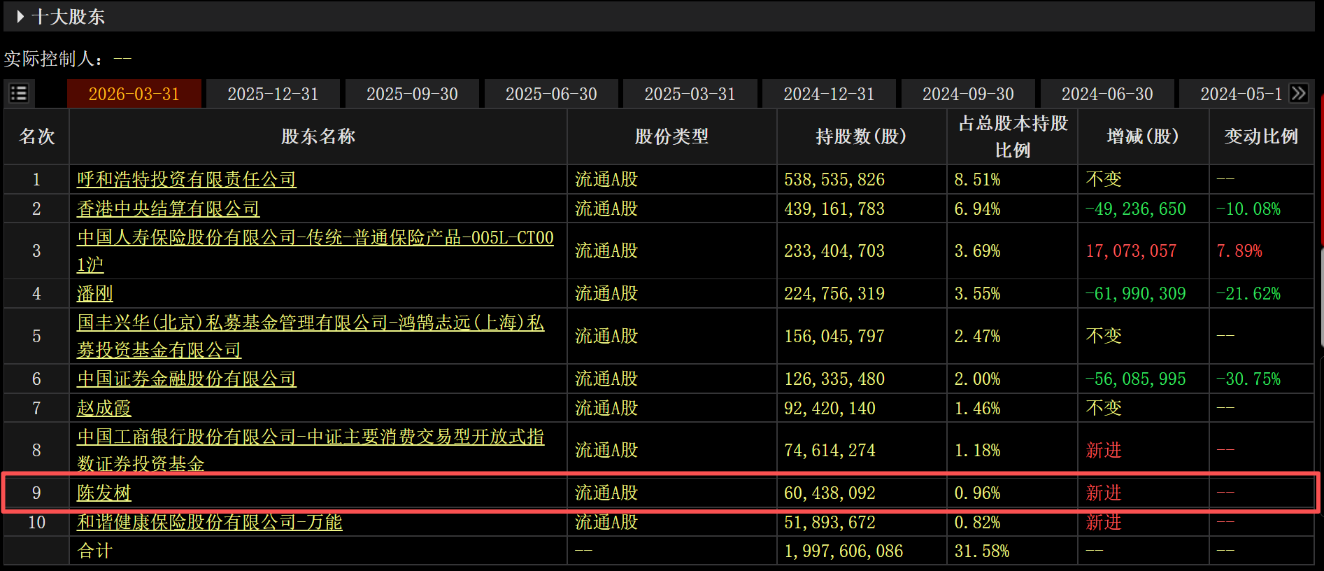The image size is (1324, 571).
Task: Collapse the 十大股东 section triangle
Action: 20,16
